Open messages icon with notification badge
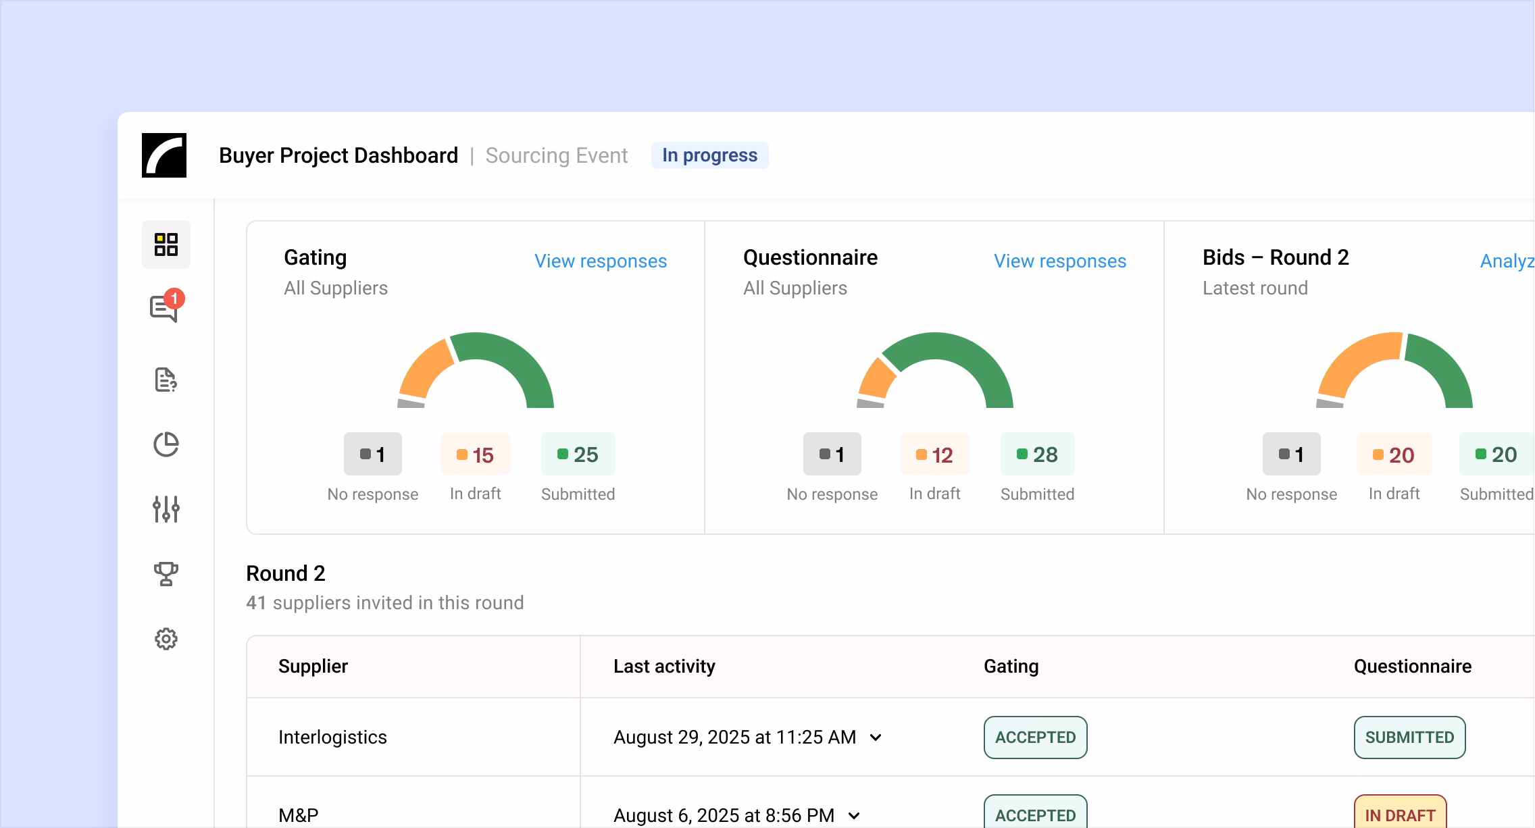Screen dimensions: 1535x828 pos(165,309)
